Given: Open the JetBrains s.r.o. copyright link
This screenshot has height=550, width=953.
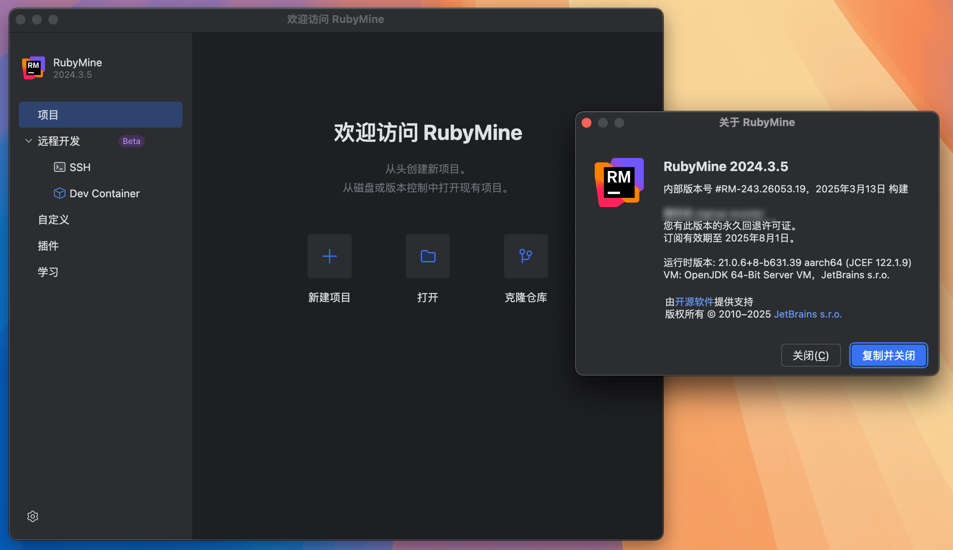Looking at the screenshot, I should tap(808, 314).
